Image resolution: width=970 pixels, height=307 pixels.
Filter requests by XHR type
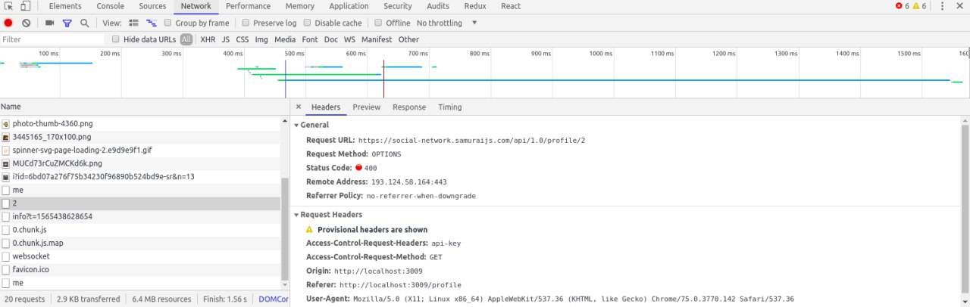(x=208, y=39)
